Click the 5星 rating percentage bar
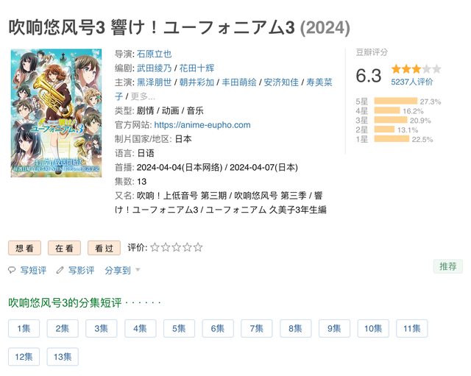471x376 pixels. click(396, 102)
